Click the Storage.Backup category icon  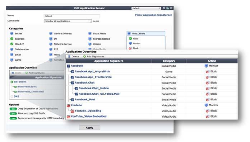coord(90,39)
